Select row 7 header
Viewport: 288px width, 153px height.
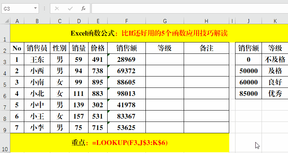pos(5,105)
